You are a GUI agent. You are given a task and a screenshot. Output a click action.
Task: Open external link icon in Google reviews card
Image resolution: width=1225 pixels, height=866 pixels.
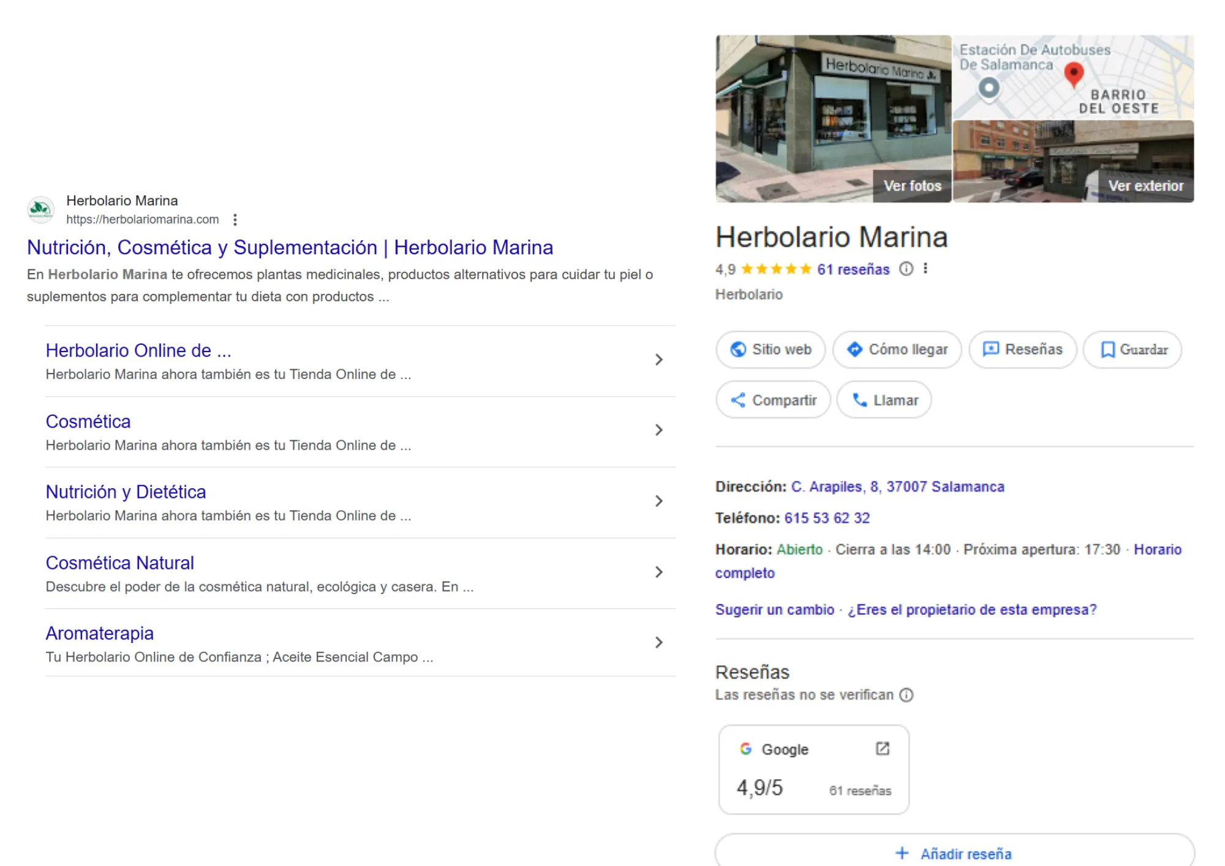pyautogui.click(x=882, y=749)
